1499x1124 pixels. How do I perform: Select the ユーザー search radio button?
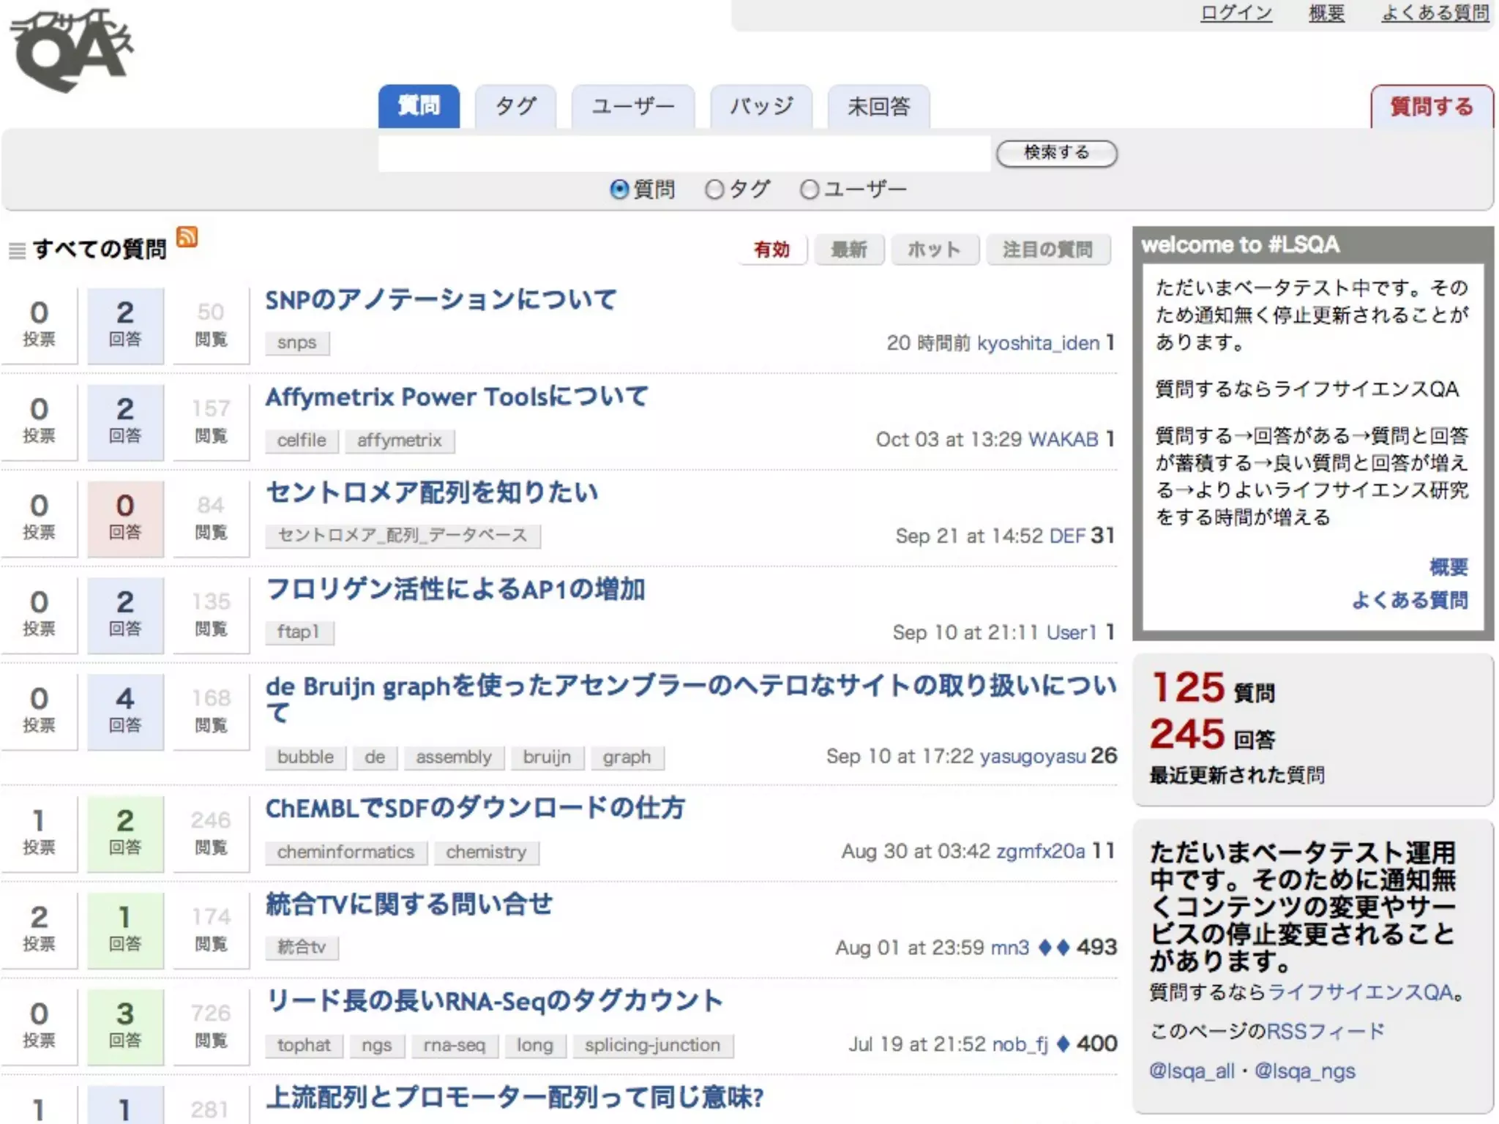[809, 190]
